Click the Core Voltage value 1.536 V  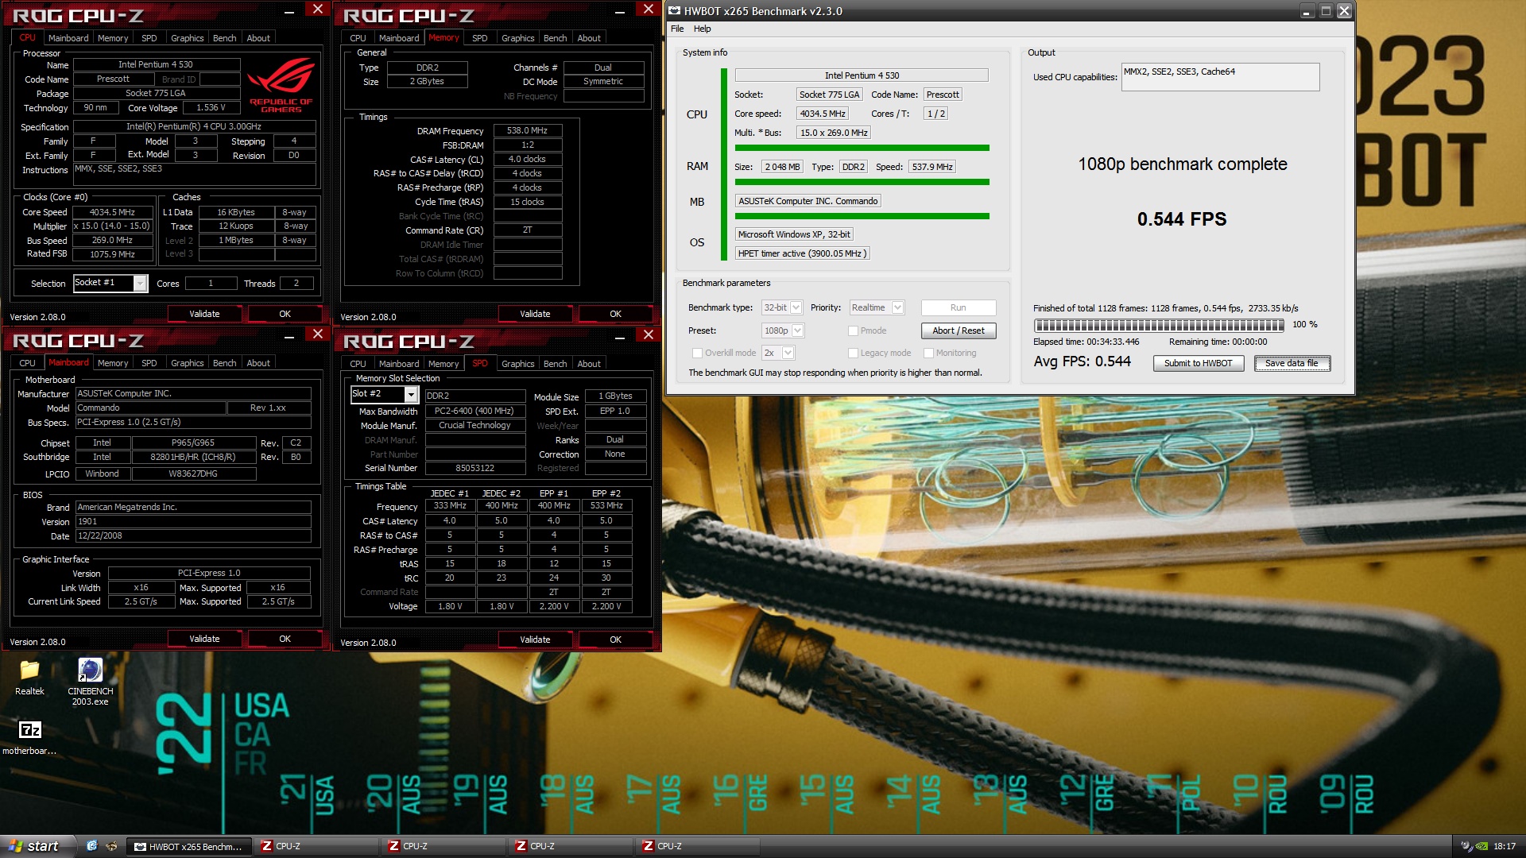211,107
